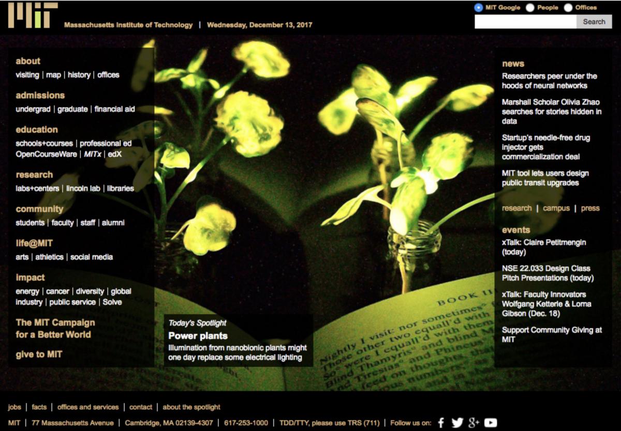The image size is (621, 431).
Task: Go to graduate admissions
Action: click(x=72, y=109)
